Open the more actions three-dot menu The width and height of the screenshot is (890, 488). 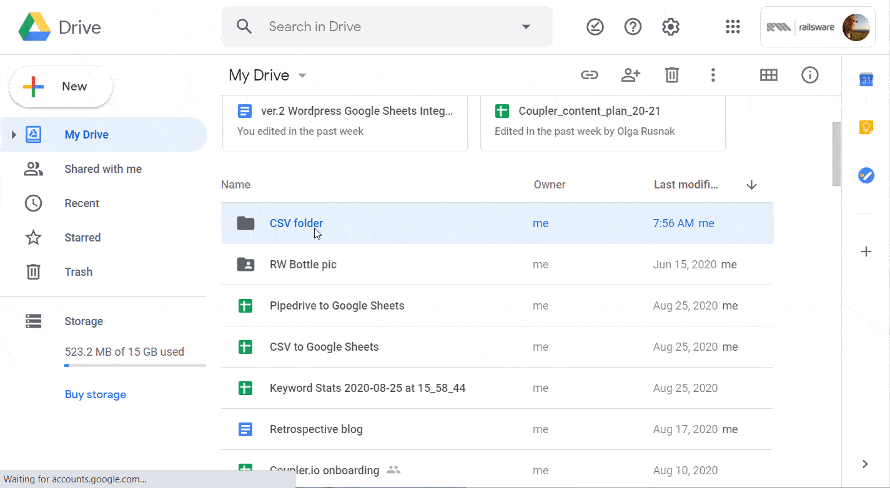pyautogui.click(x=713, y=76)
